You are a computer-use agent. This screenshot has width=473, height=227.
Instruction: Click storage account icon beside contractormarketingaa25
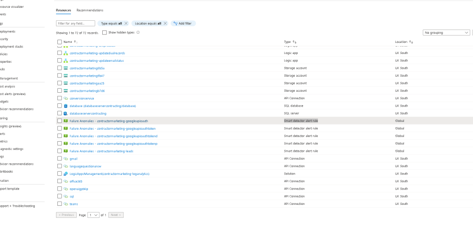(65, 83)
